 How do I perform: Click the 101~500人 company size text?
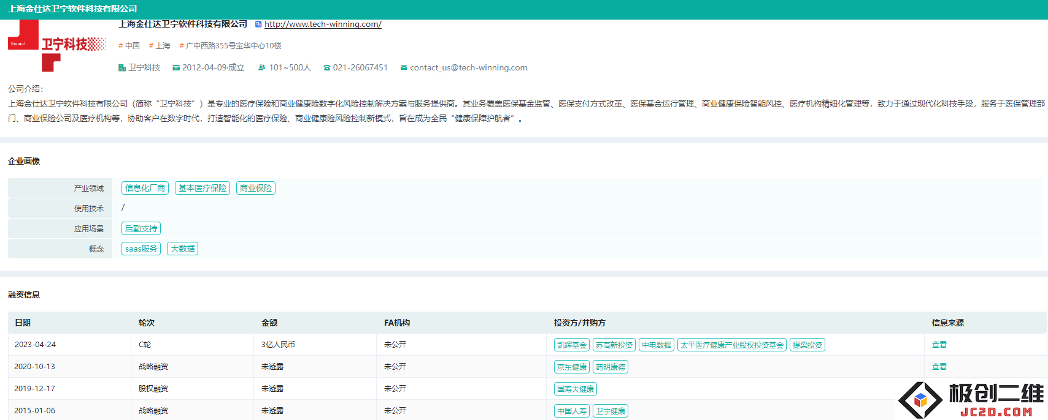click(x=290, y=68)
